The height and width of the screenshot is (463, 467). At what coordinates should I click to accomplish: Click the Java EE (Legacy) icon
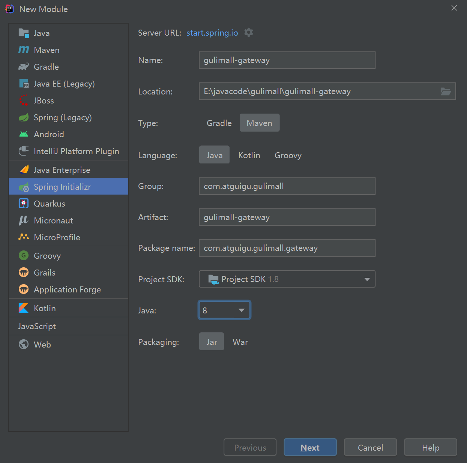coord(24,84)
